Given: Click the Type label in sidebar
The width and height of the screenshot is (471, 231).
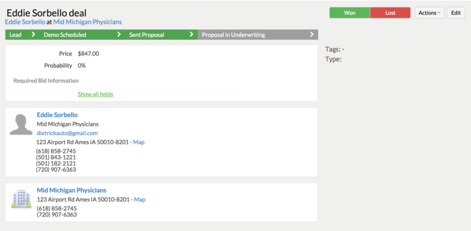Looking at the screenshot, I should tap(333, 59).
